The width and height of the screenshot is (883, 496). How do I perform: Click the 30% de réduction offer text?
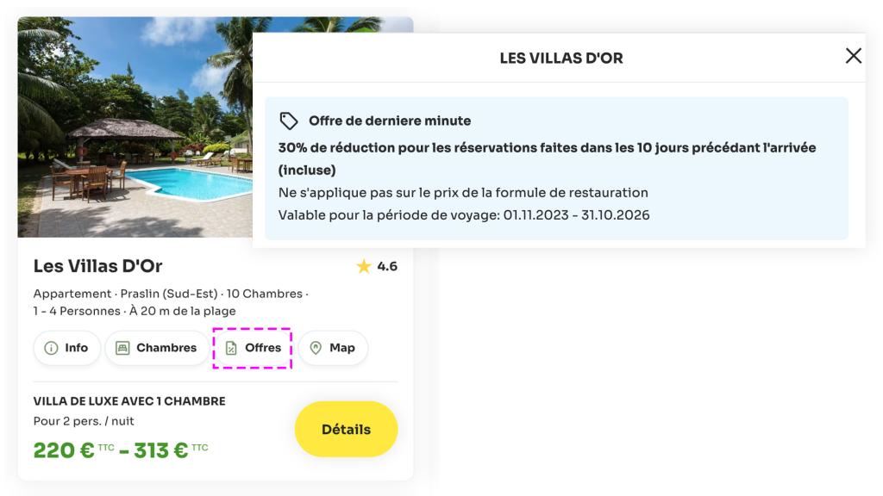point(547,148)
